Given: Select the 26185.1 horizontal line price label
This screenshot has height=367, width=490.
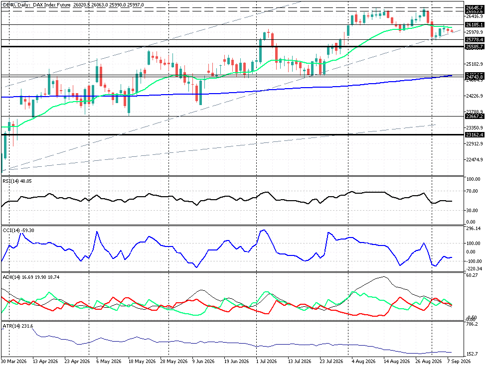Looking at the screenshot, I should (x=475, y=25).
